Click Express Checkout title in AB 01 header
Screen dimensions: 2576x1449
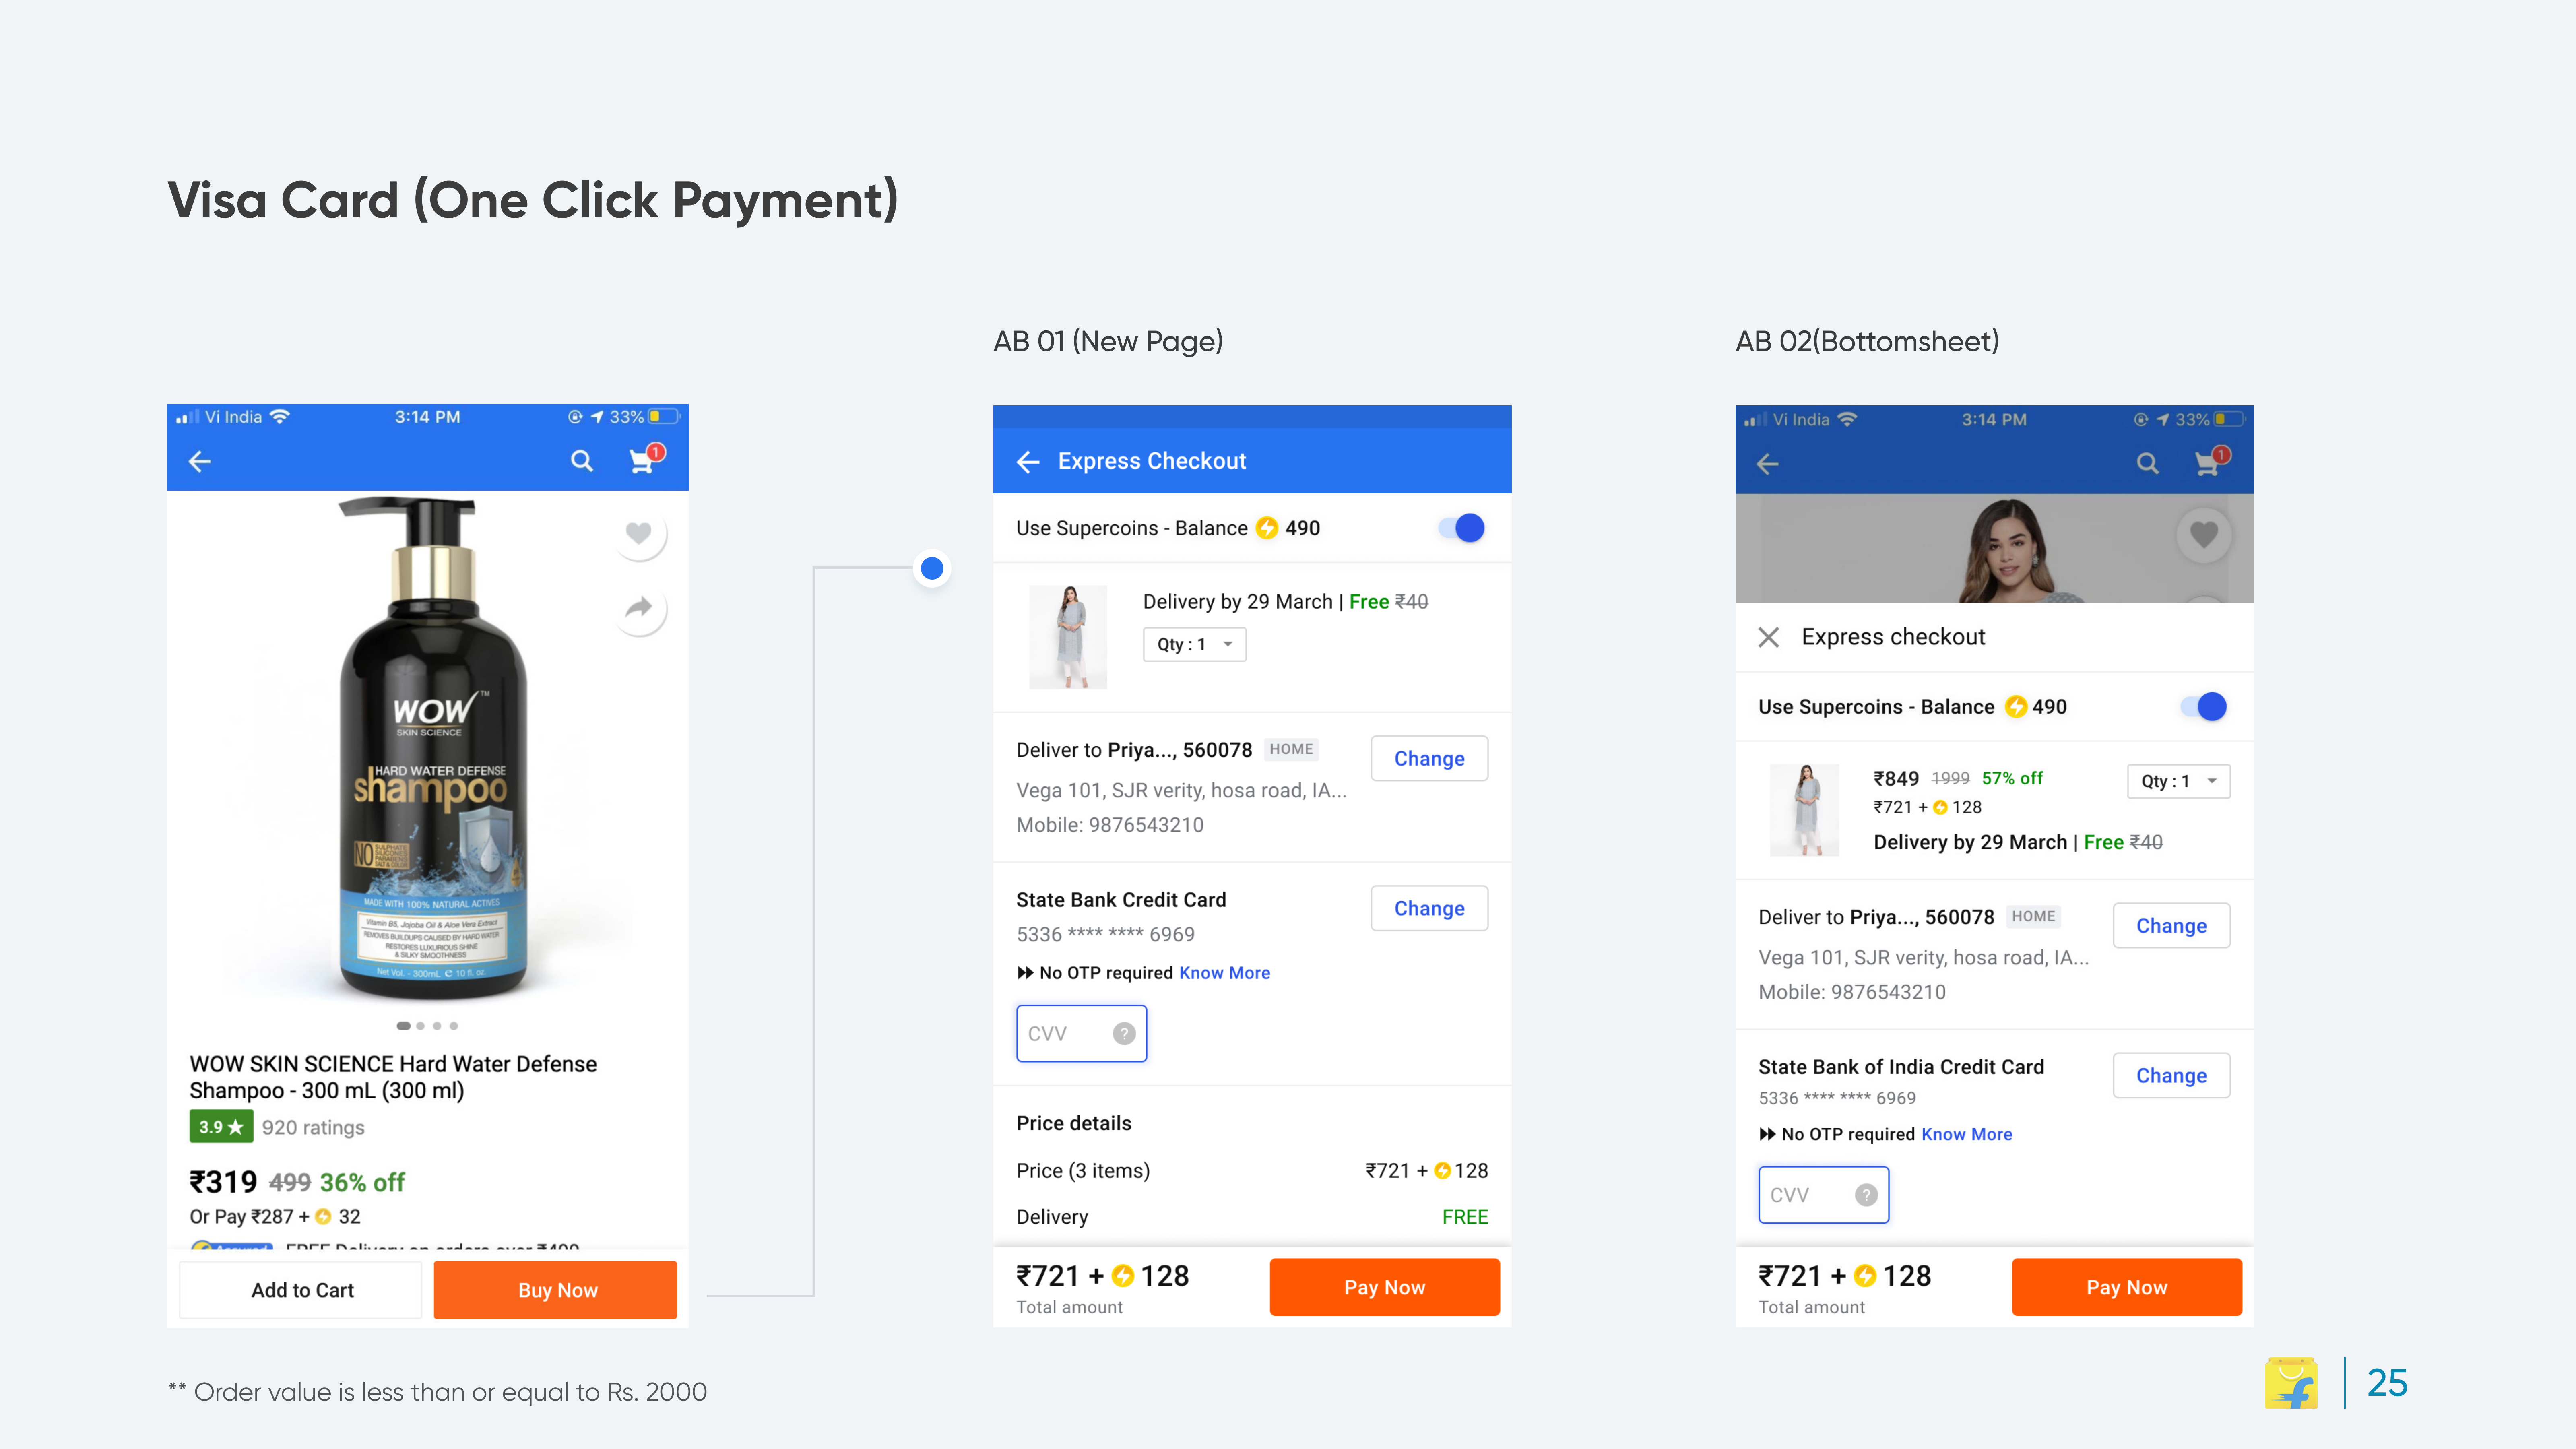[x=1152, y=461]
